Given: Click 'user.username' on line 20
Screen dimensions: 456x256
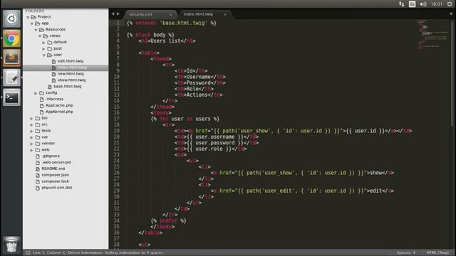Looking at the screenshot, I should click(x=215, y=137).
